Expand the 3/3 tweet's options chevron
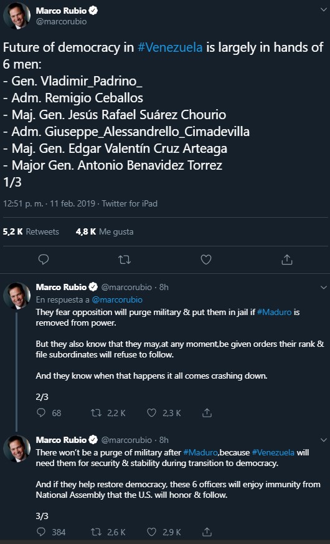Image resolution: width=330 pixels, height=544 pixels. (x=323, y=440)
